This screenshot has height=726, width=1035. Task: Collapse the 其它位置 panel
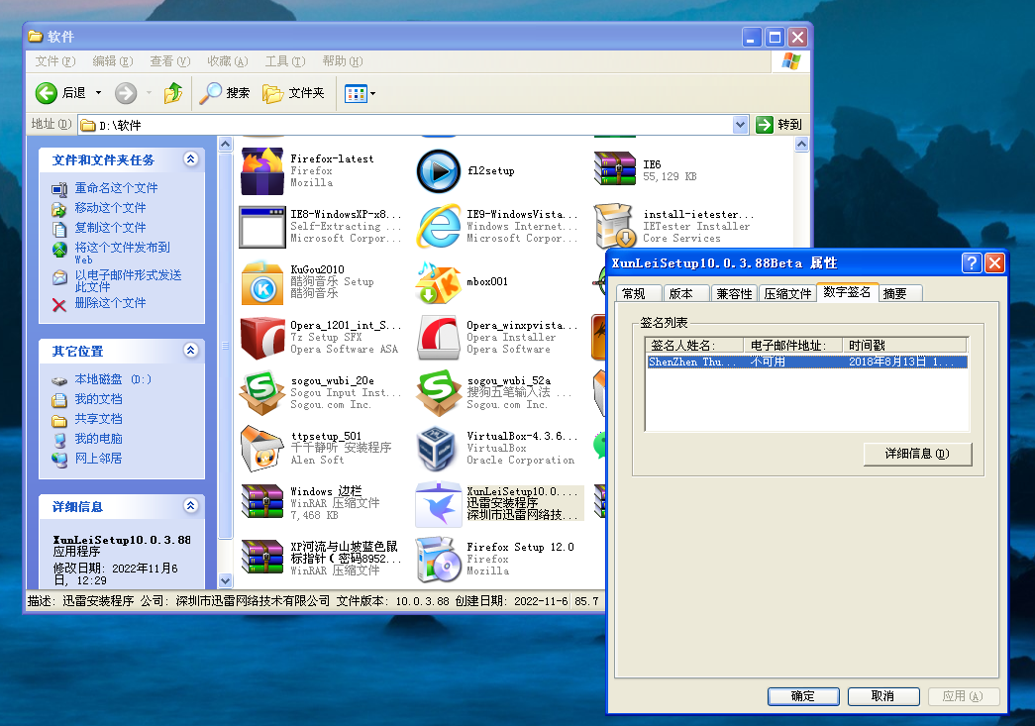tap(190, 351)
